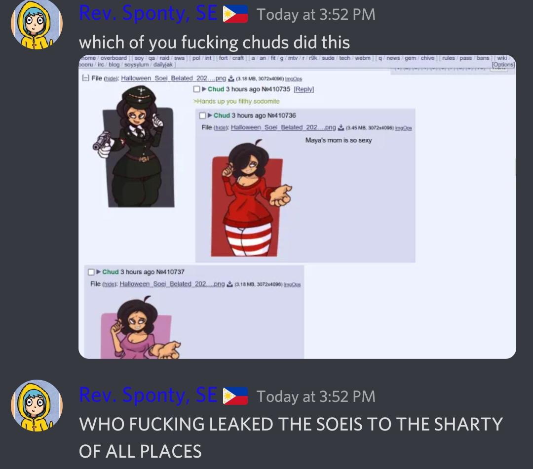Tick the checkbox for post No. 410736
The height and width of the screenshot is (469, 533).
coord(202,116)
